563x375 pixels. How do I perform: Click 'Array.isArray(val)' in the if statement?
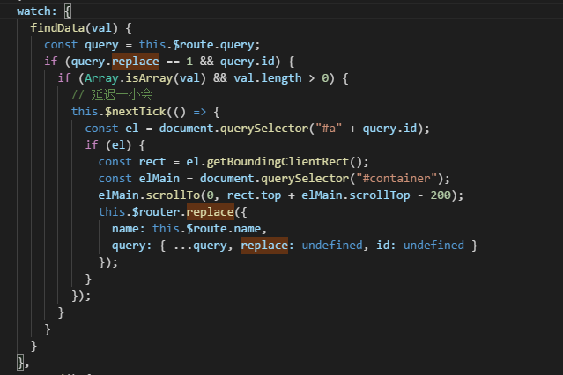tap(145, 78)
